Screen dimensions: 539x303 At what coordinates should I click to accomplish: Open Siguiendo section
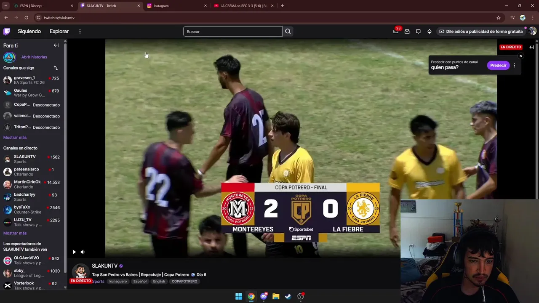pos(29,32)
